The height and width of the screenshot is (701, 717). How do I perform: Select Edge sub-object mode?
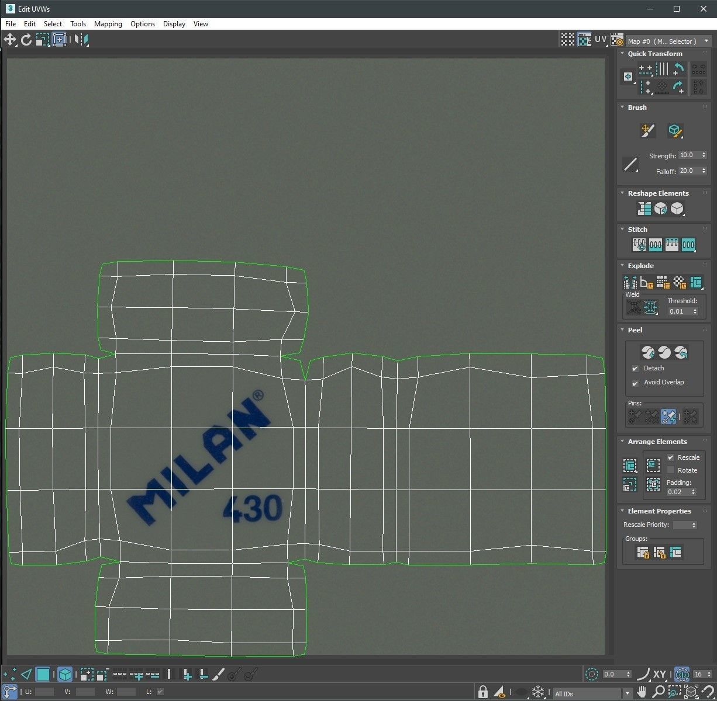26,675
